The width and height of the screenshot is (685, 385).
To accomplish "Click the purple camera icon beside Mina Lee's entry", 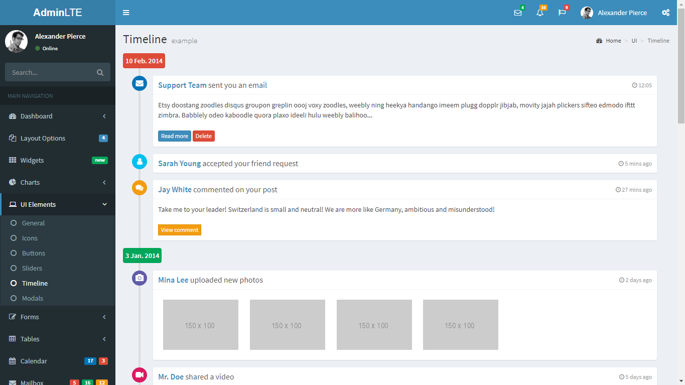I will (x=139, y=278).
